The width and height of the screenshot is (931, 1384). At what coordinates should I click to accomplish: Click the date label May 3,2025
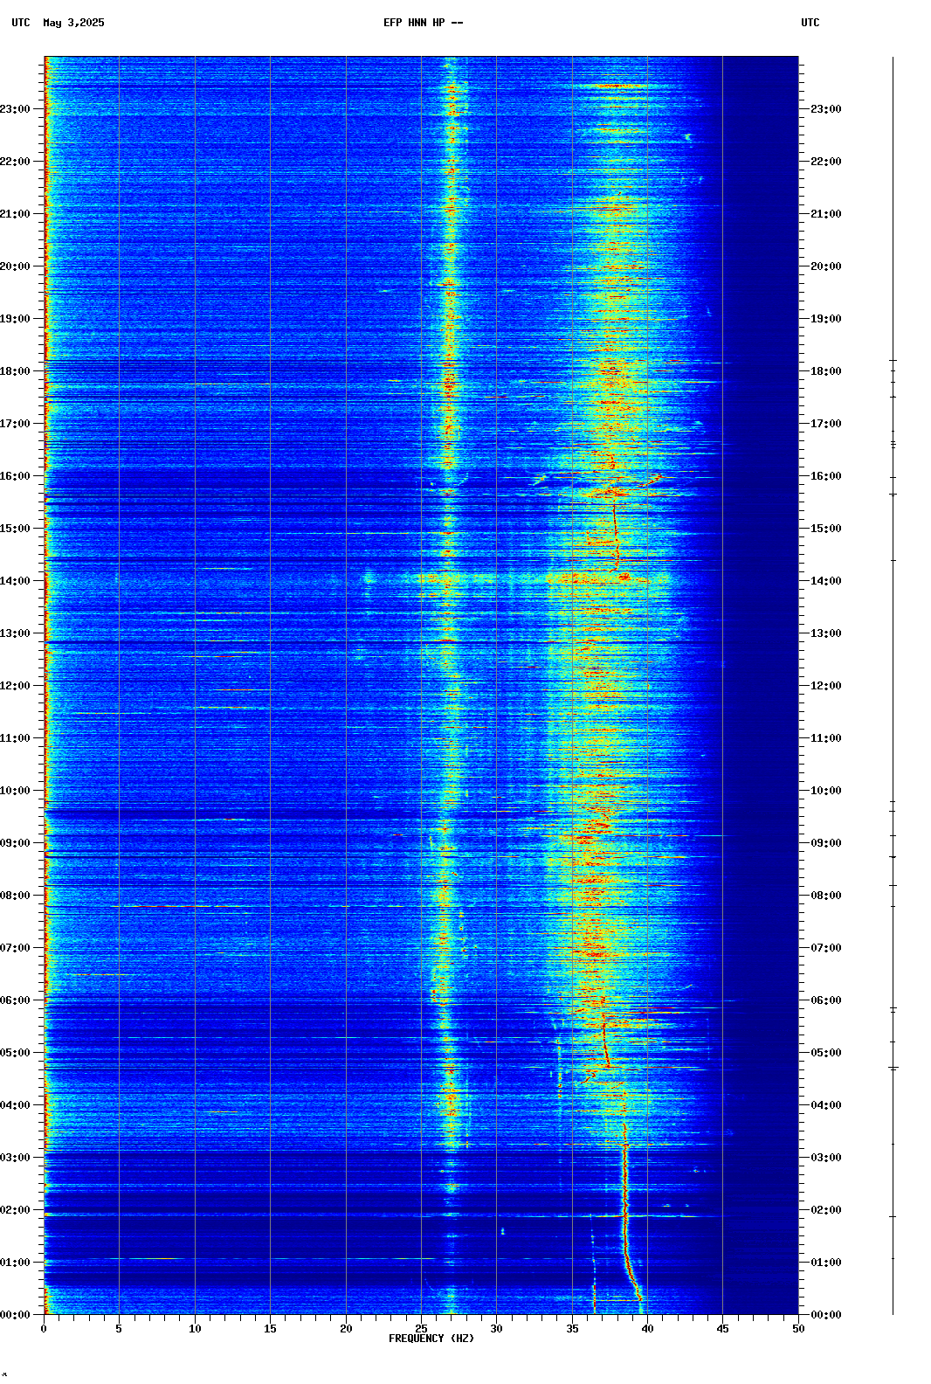click(73, 23)
